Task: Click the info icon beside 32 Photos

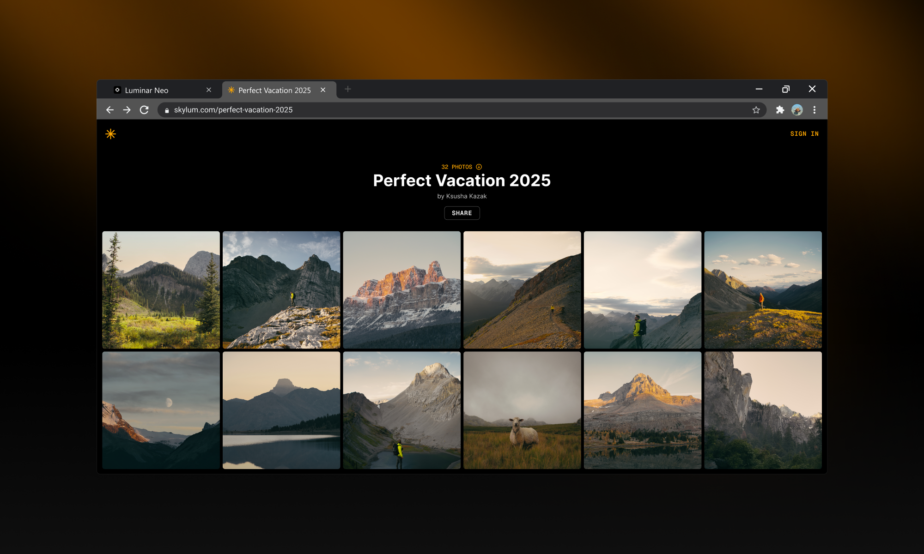Action: coord(479,167)
